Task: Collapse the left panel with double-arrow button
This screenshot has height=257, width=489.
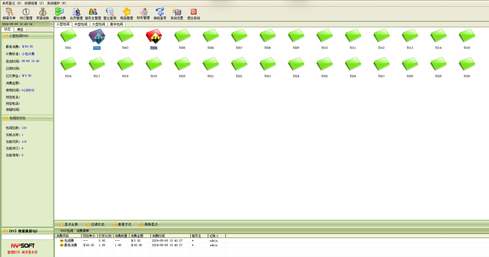Action: tap(51, 24)
